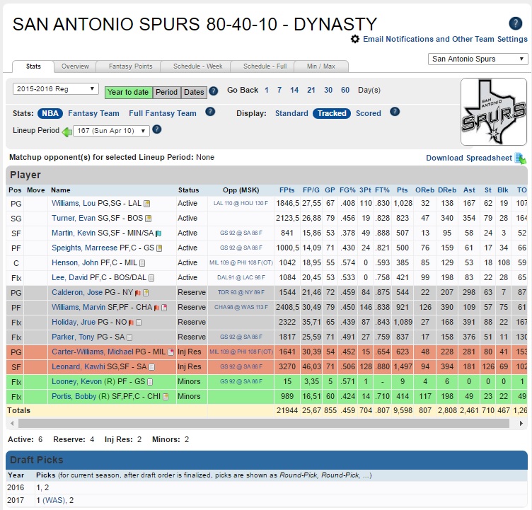The height and width of the screenshot is (510, 532).
Task: Click the right arrow of the table scrollbar
Action: 521,424
